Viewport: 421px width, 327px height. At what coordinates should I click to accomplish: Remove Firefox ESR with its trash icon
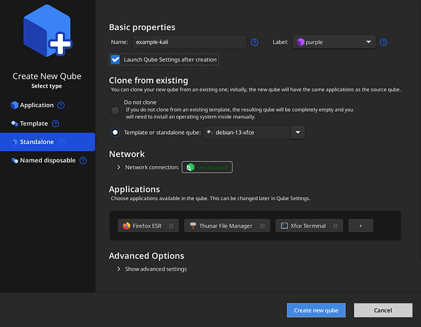(x=171, y=226)
